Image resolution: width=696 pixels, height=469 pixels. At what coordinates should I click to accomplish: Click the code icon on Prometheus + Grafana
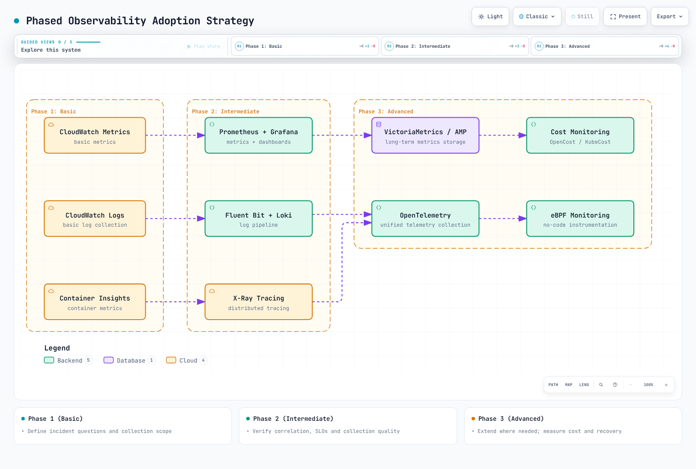click(212, 125)
